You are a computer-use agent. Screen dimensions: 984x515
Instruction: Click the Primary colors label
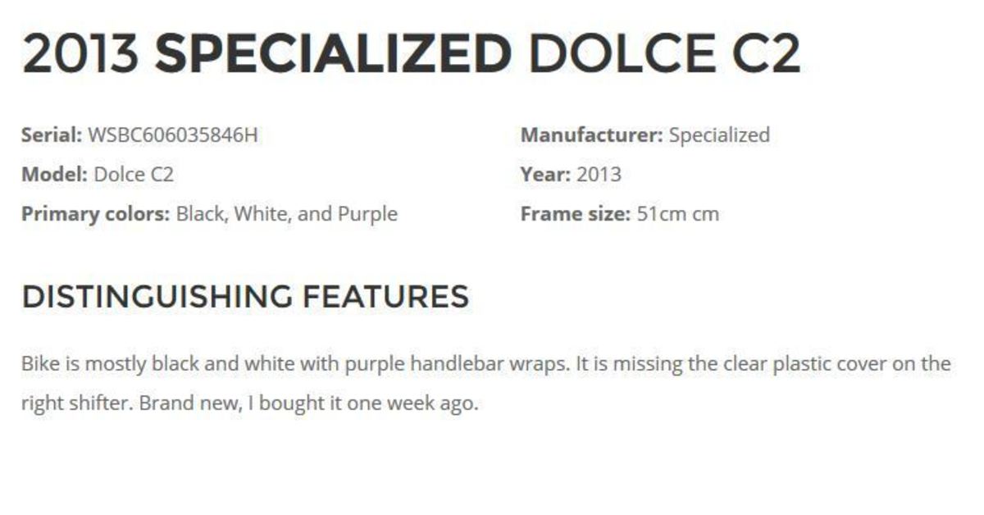(x=95, y=214)
